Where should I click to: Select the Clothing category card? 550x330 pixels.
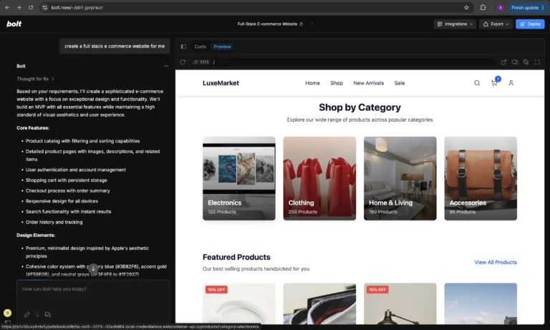pyautogui.click(x=319, y=178)
